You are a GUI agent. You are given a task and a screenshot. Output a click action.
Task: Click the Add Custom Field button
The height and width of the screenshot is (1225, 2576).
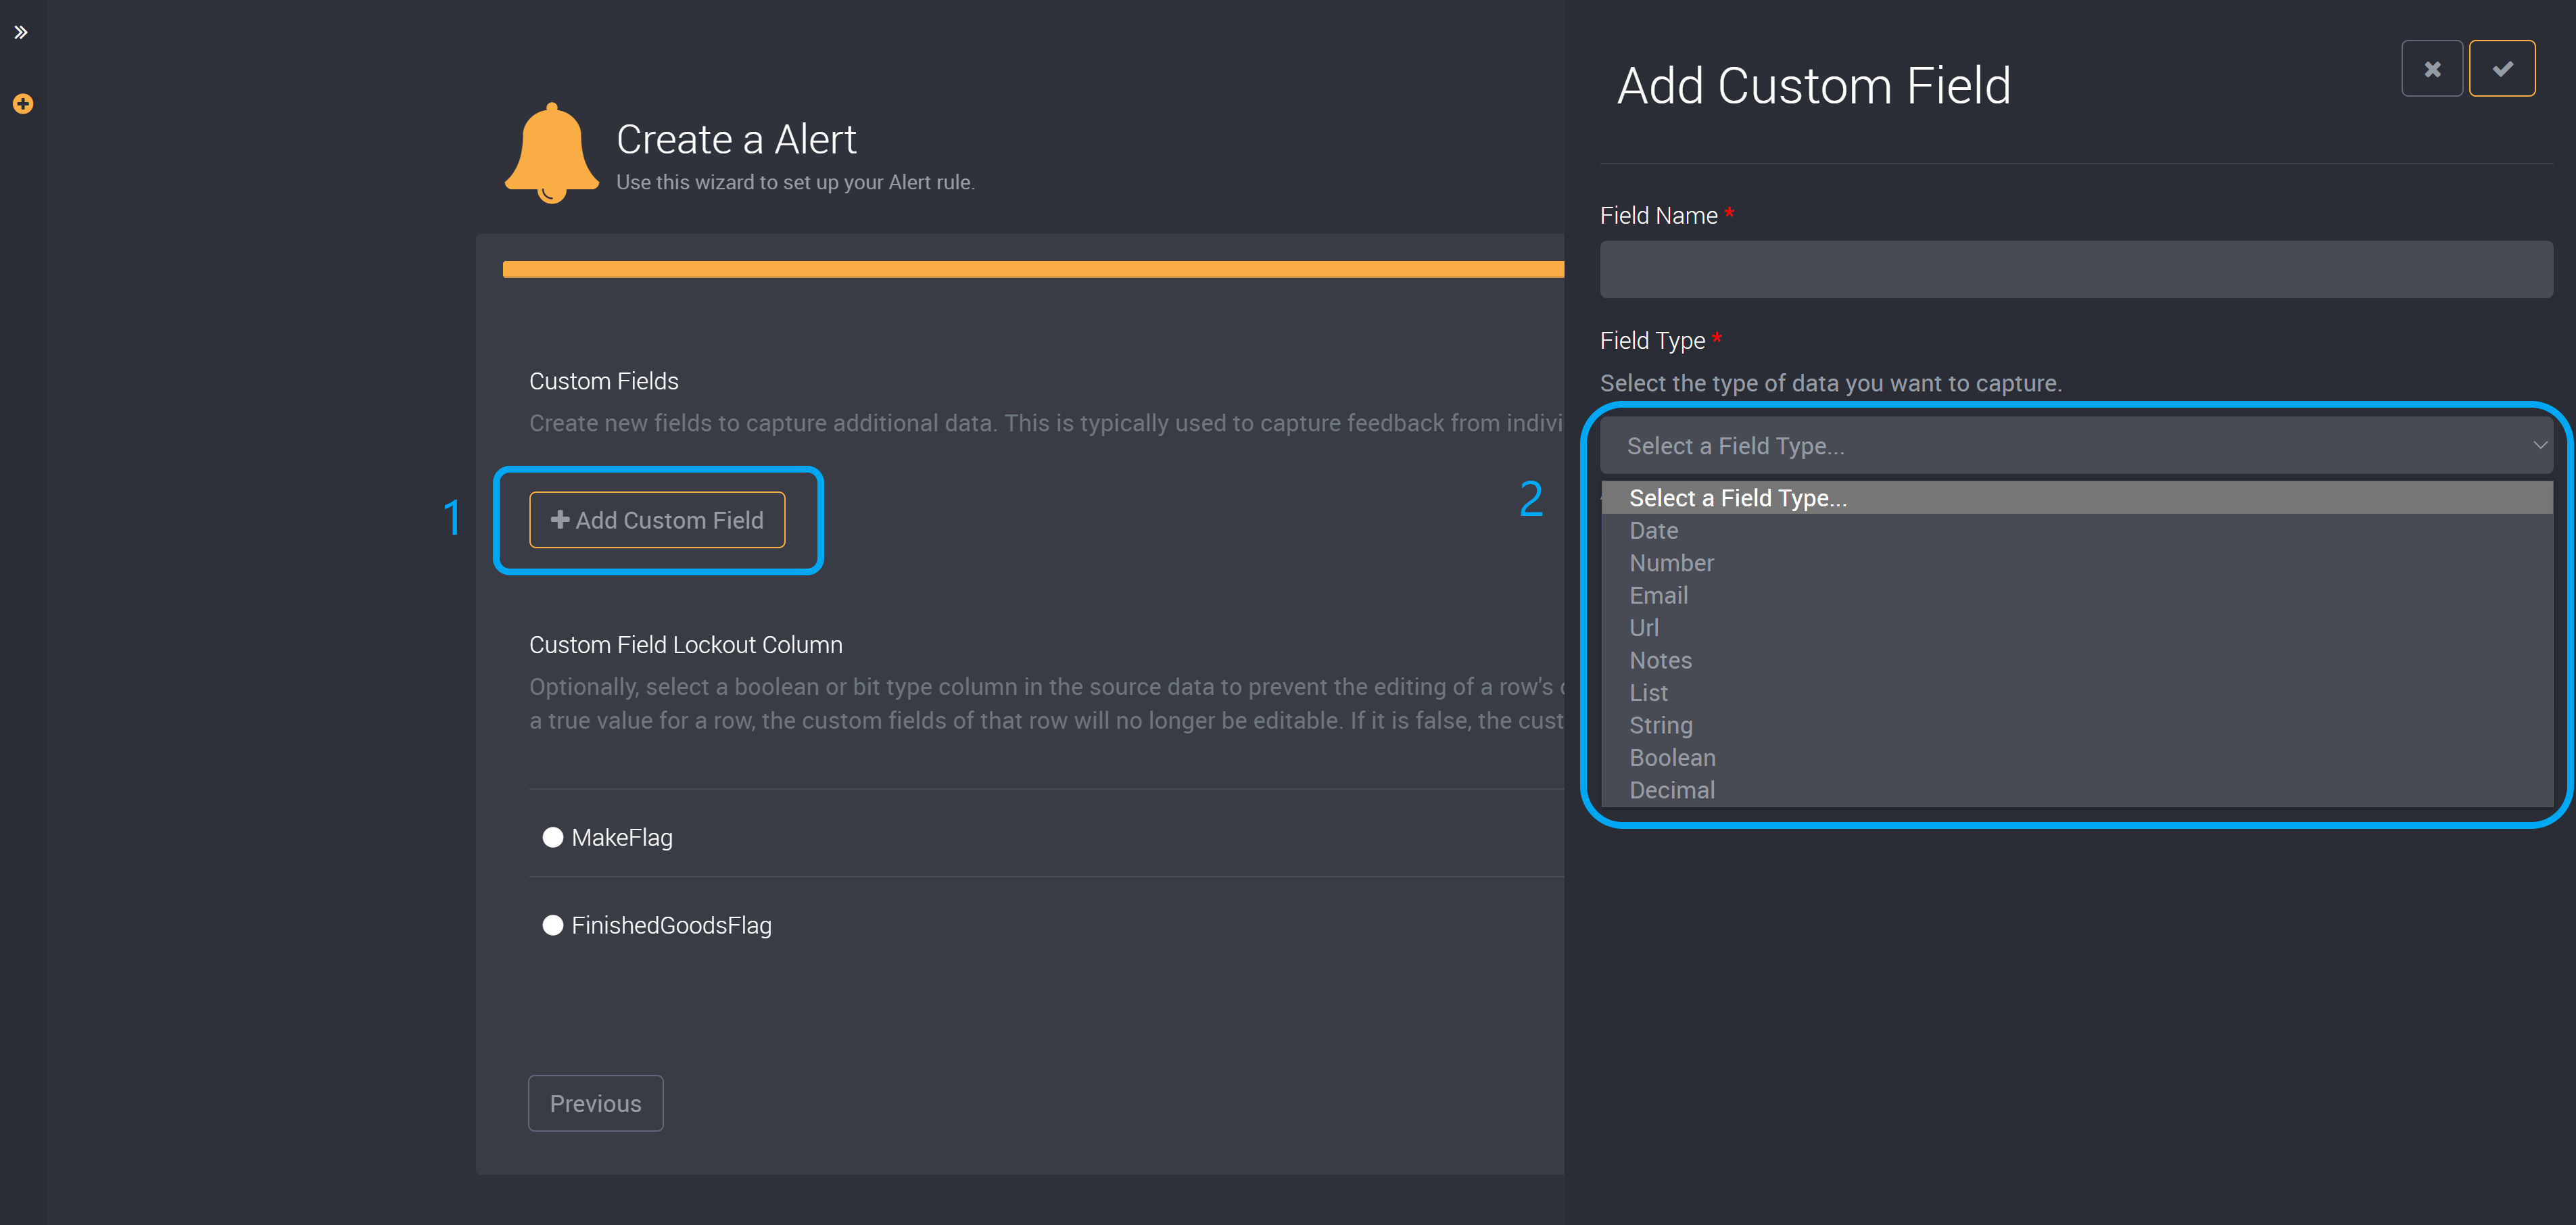tap(657, 520)
